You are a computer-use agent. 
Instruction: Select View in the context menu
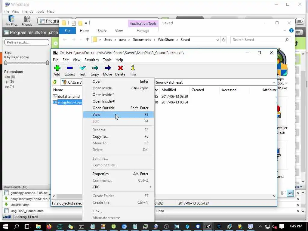[x=118, y=115]
